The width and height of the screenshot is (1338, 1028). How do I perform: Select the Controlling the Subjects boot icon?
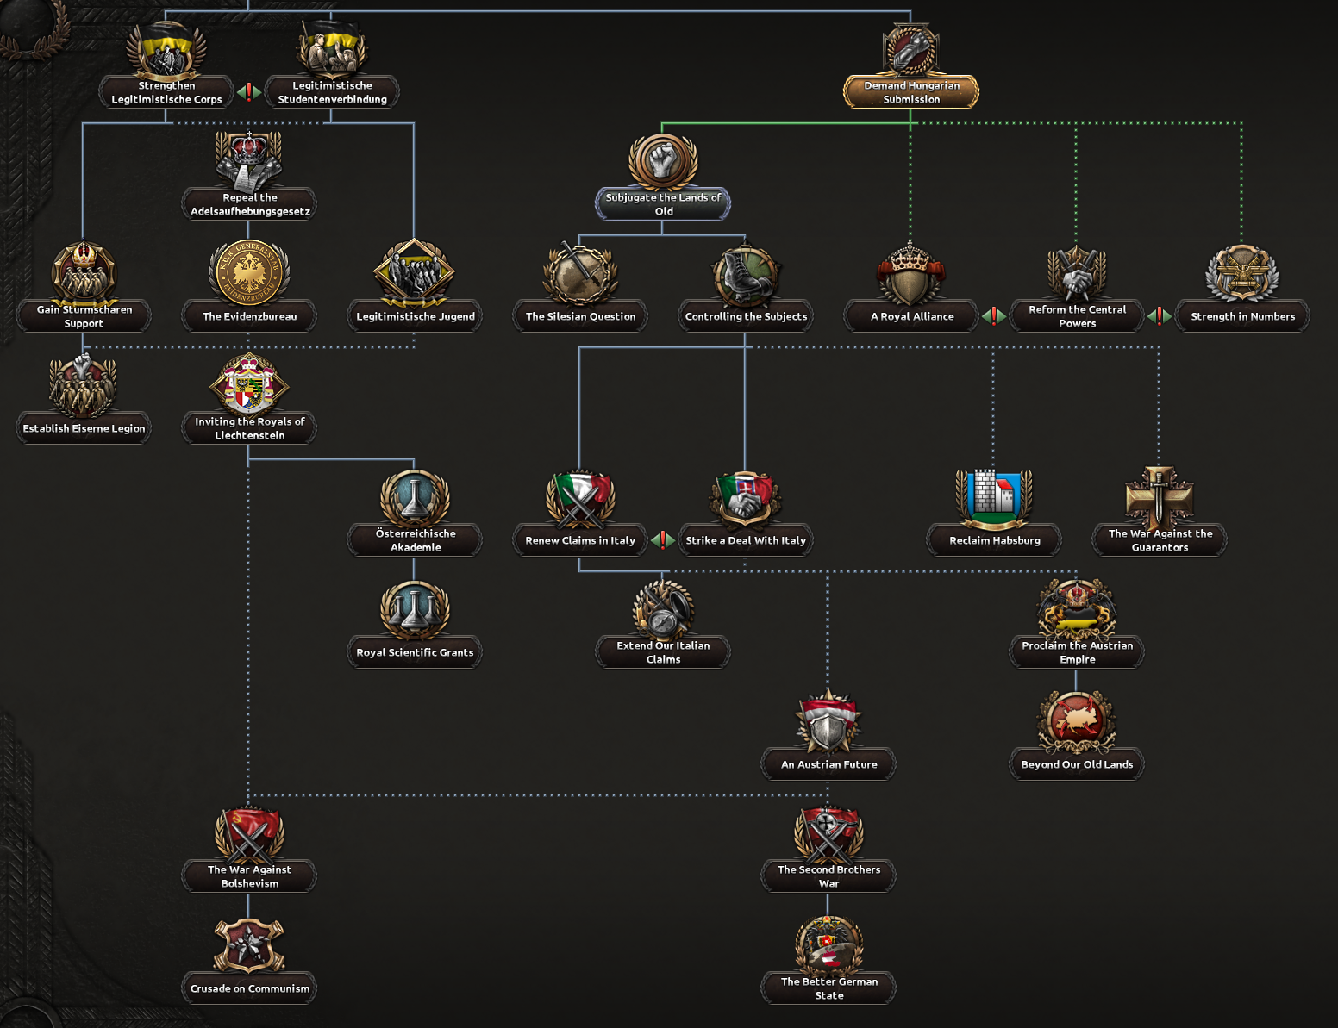[x=746, y=276]
